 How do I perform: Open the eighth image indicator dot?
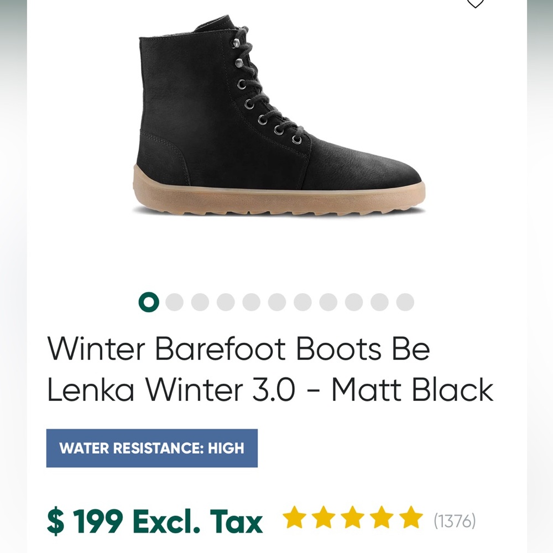[x=328, y=302]
